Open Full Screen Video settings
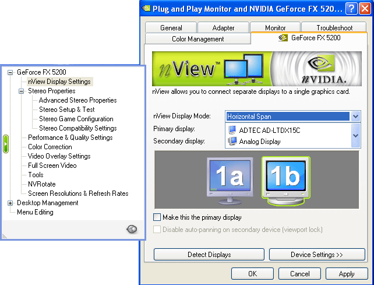374x285 pixels. [x=52, y=166]
